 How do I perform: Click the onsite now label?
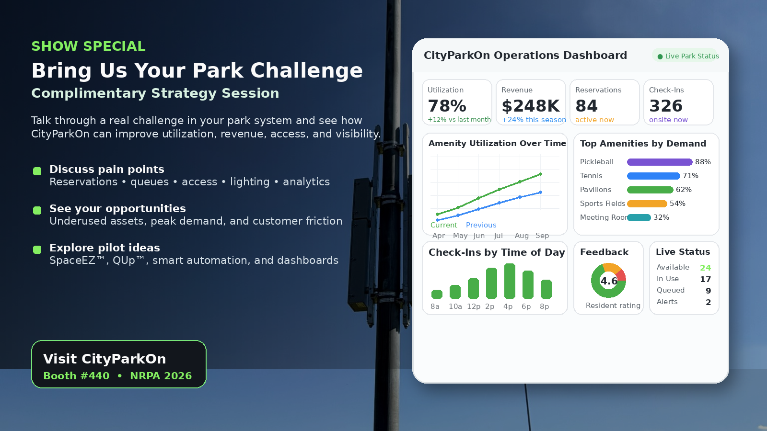tap(668, 120)
